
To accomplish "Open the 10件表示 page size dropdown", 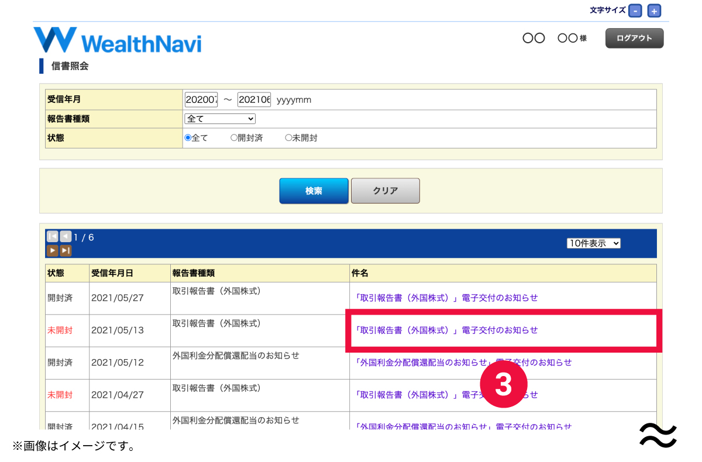I will point(593,243).
